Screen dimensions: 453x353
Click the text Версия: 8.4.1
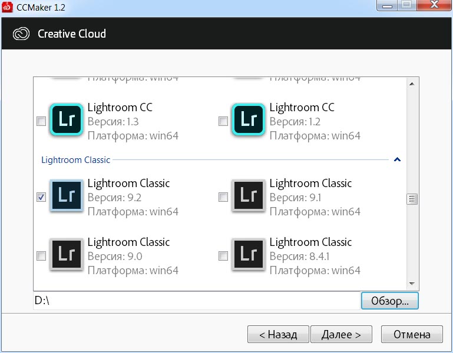299,257
